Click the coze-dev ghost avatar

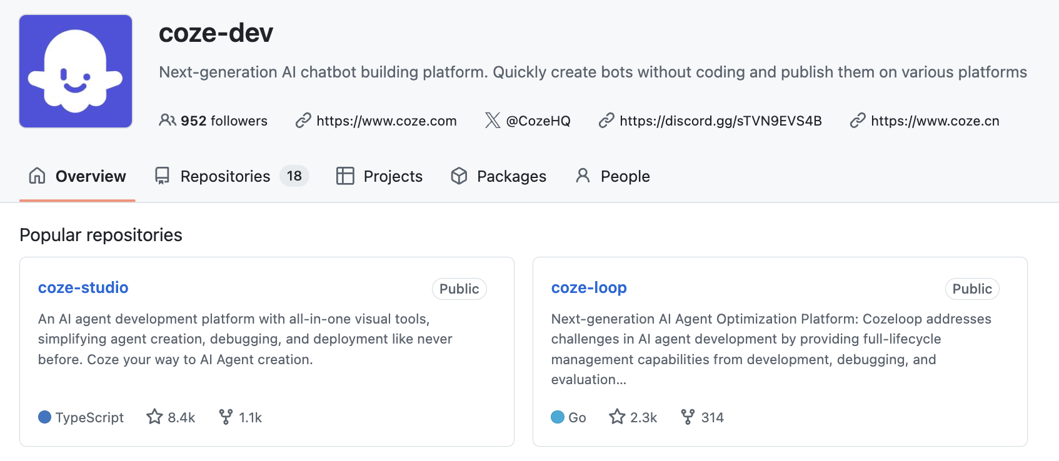click(x=76, y=71)
